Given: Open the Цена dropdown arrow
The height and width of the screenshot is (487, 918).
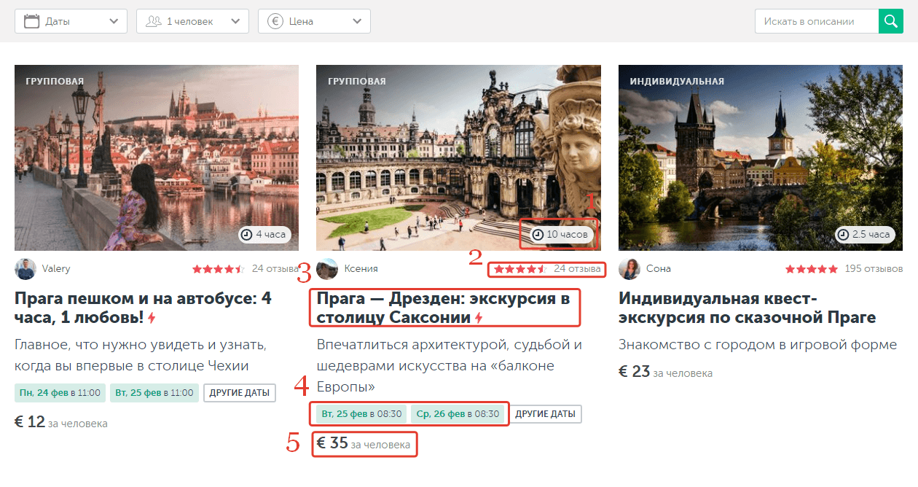Looking at the screenshot, I should 356,21.
